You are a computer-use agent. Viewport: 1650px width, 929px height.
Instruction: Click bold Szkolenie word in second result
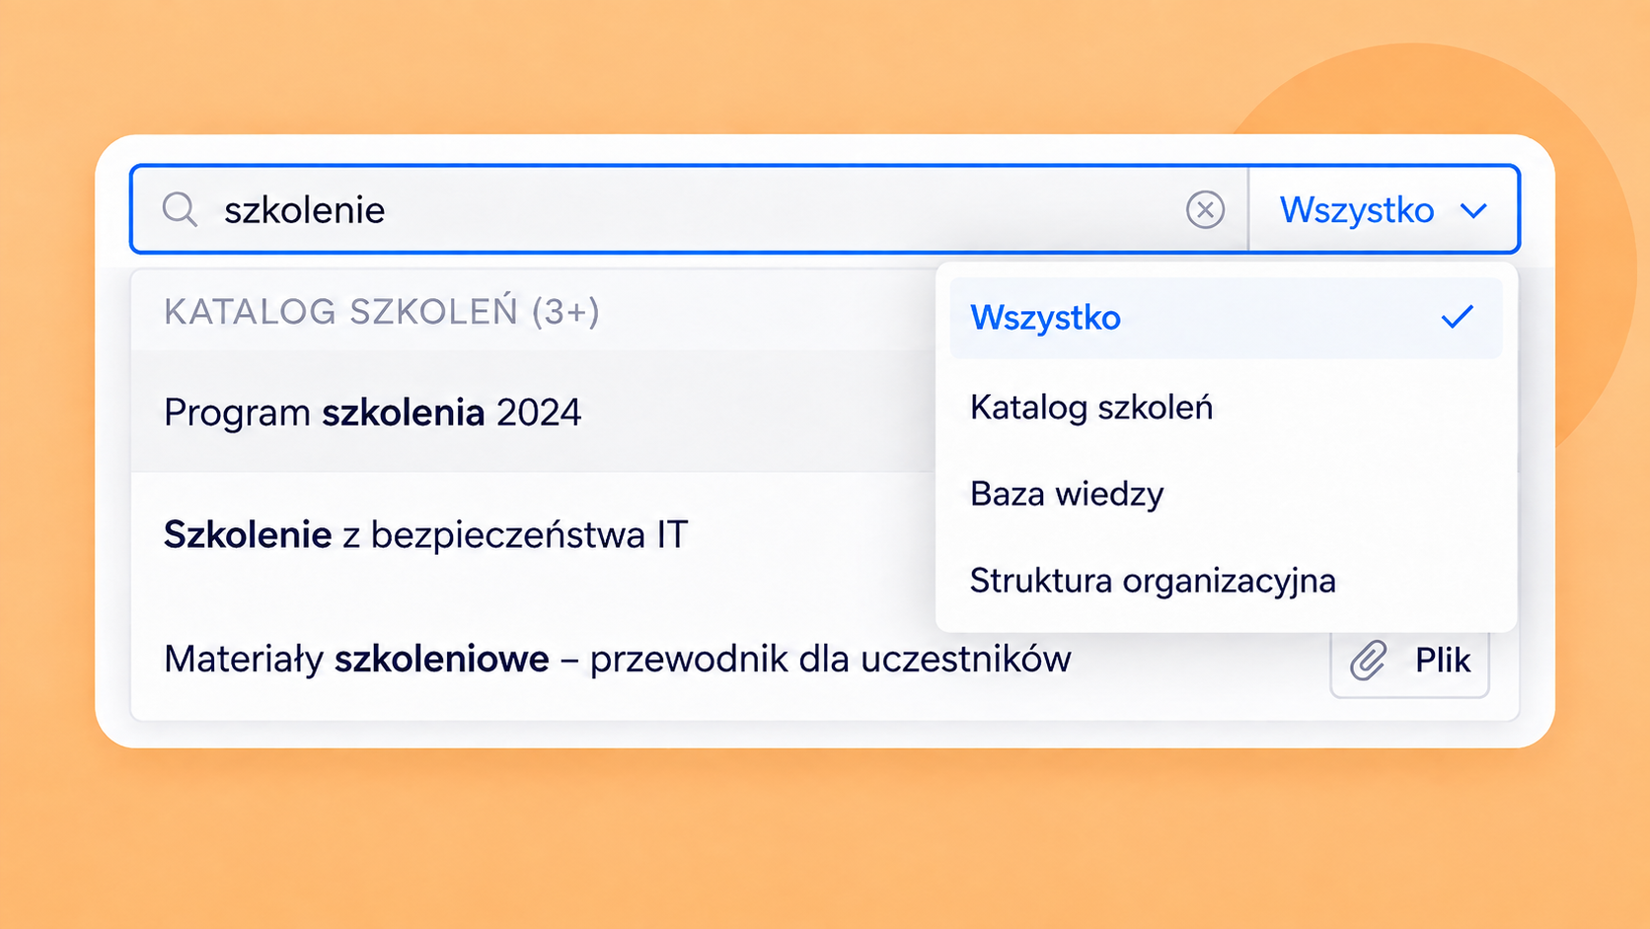(248, 534)
